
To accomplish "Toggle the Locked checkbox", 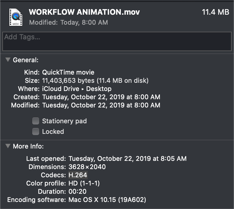I will (36, 132).
